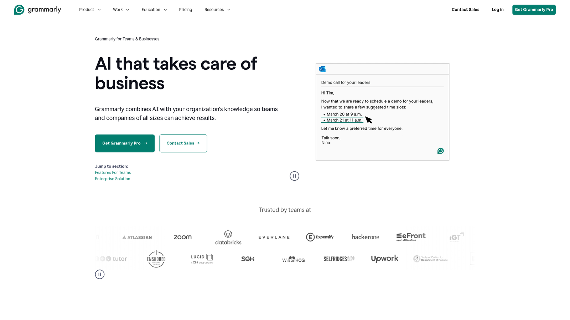Expand the Work menu
This screenshot has height=320, width=570.
coord(121,10)
